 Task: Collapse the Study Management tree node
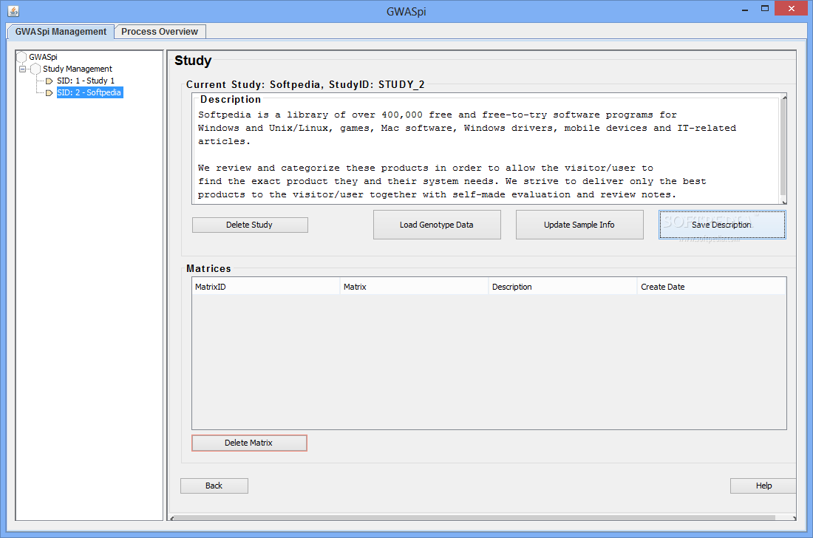pyautogui.click(x=22, y=69)
